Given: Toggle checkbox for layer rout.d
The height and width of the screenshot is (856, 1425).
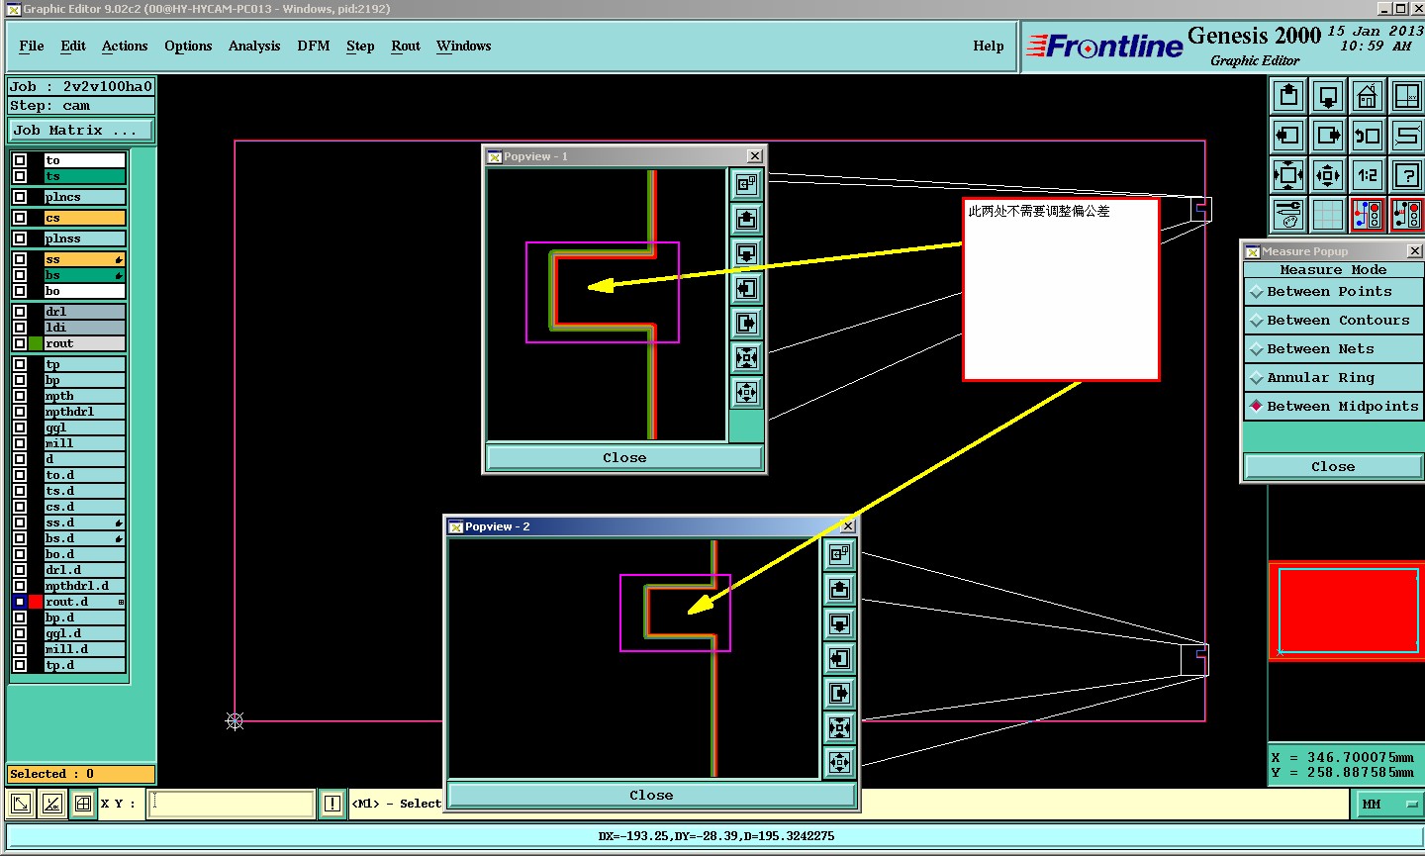Looking at the screenshot, I should point(20,602).
